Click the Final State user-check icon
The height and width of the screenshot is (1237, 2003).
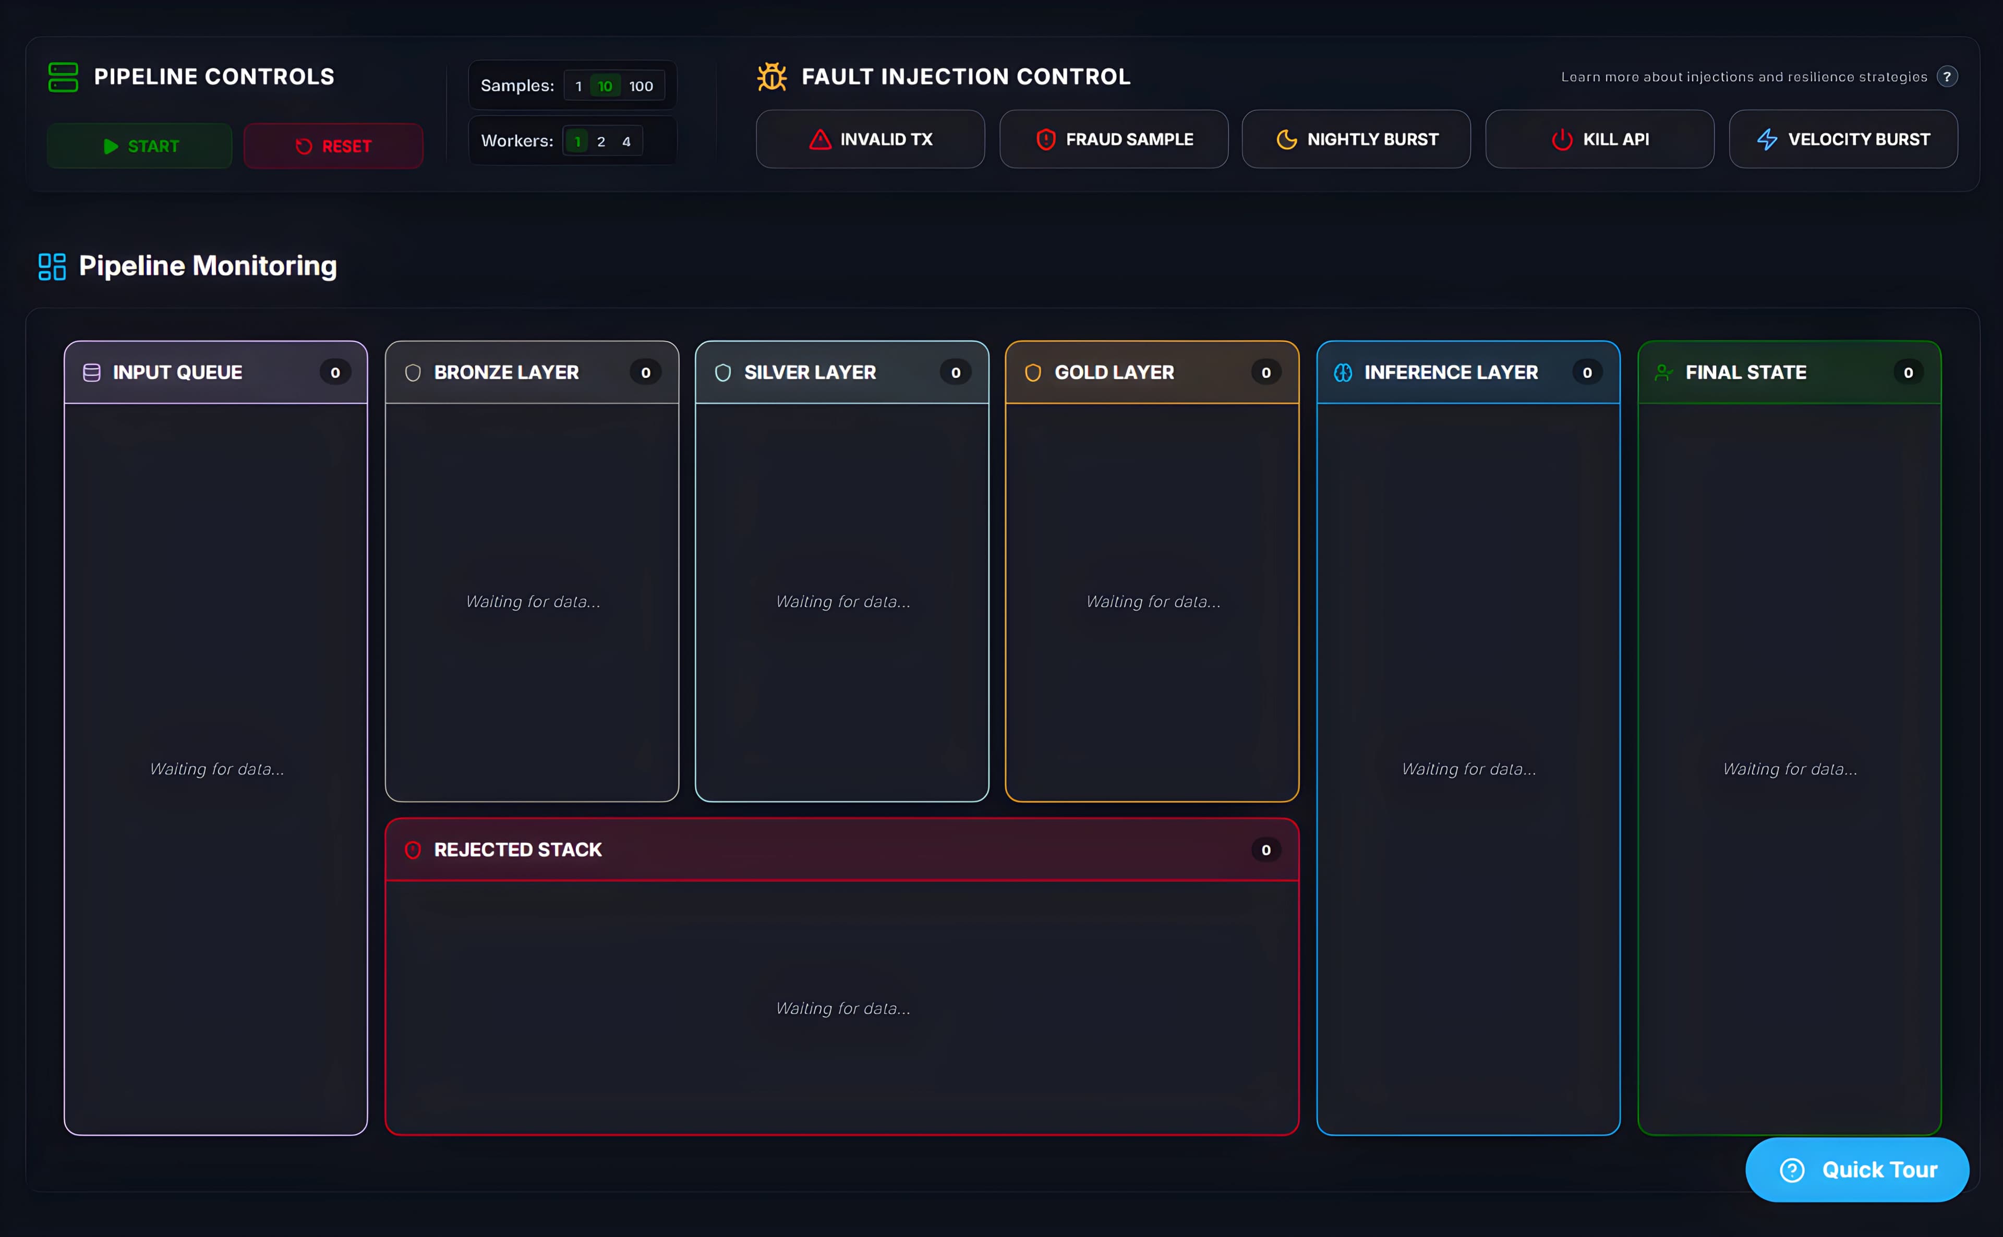click(x=1663, y=373)
